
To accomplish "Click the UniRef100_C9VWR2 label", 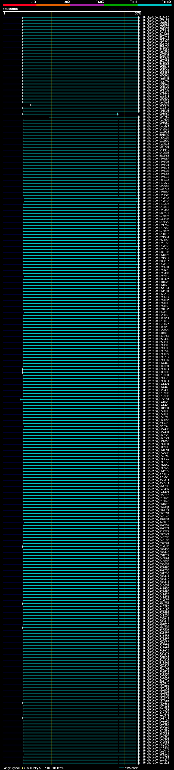I will tap(156, 105).
